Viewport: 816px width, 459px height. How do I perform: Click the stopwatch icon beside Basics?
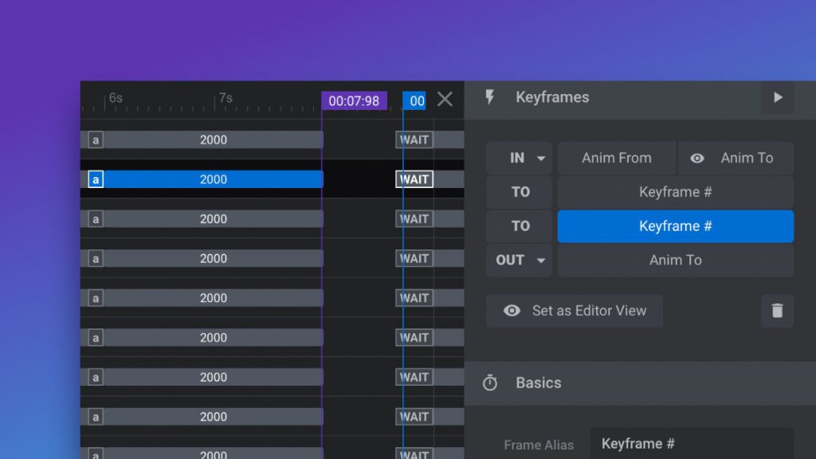[x=492, y=382]
